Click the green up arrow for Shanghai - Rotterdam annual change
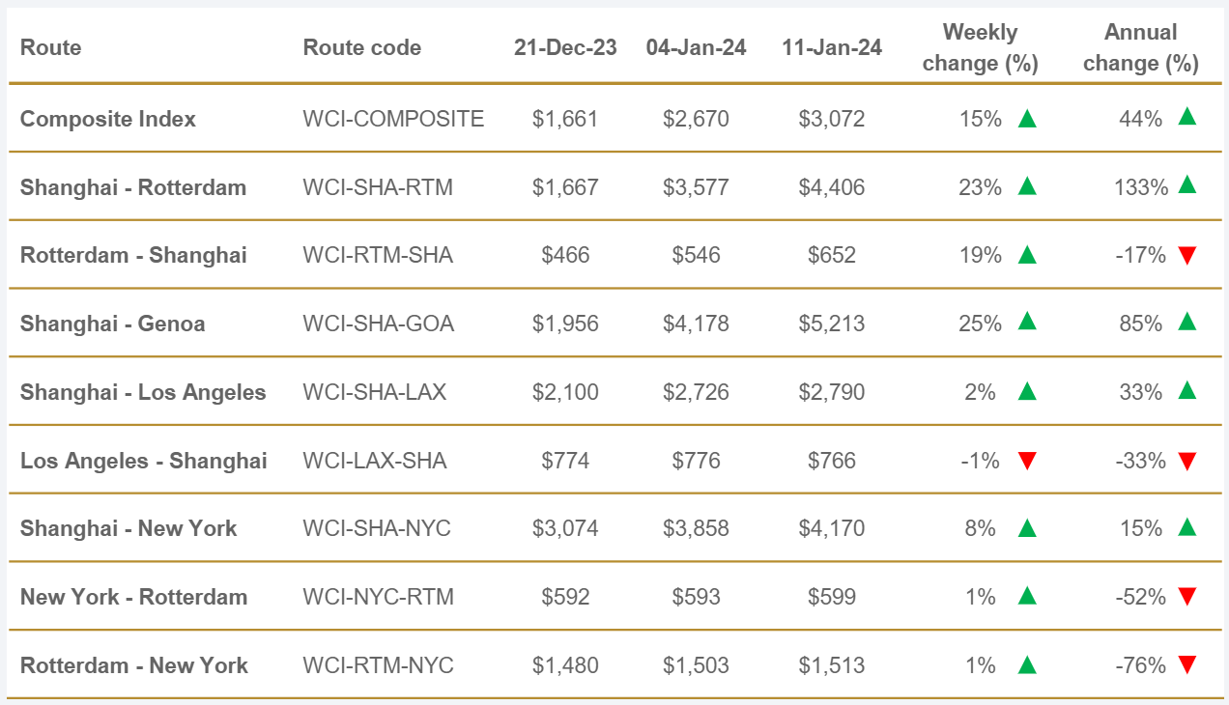This screenshot has height=705, width=1229. click(1187, 185)
